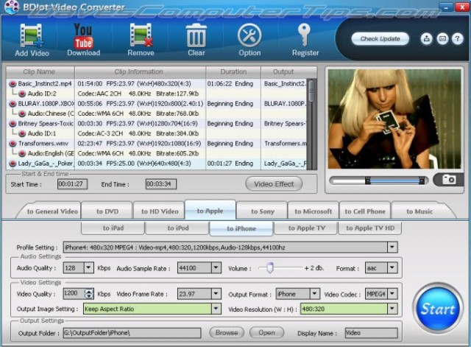The width and height of the screenshot is (471, 347).
Task: Open the Output Format iPhone dropdown
Action: (314, 294)
